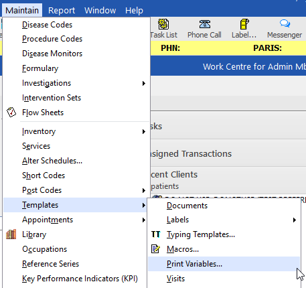Open Macros notepad icon item
The image size is (306, 288).
click(155, 249)
